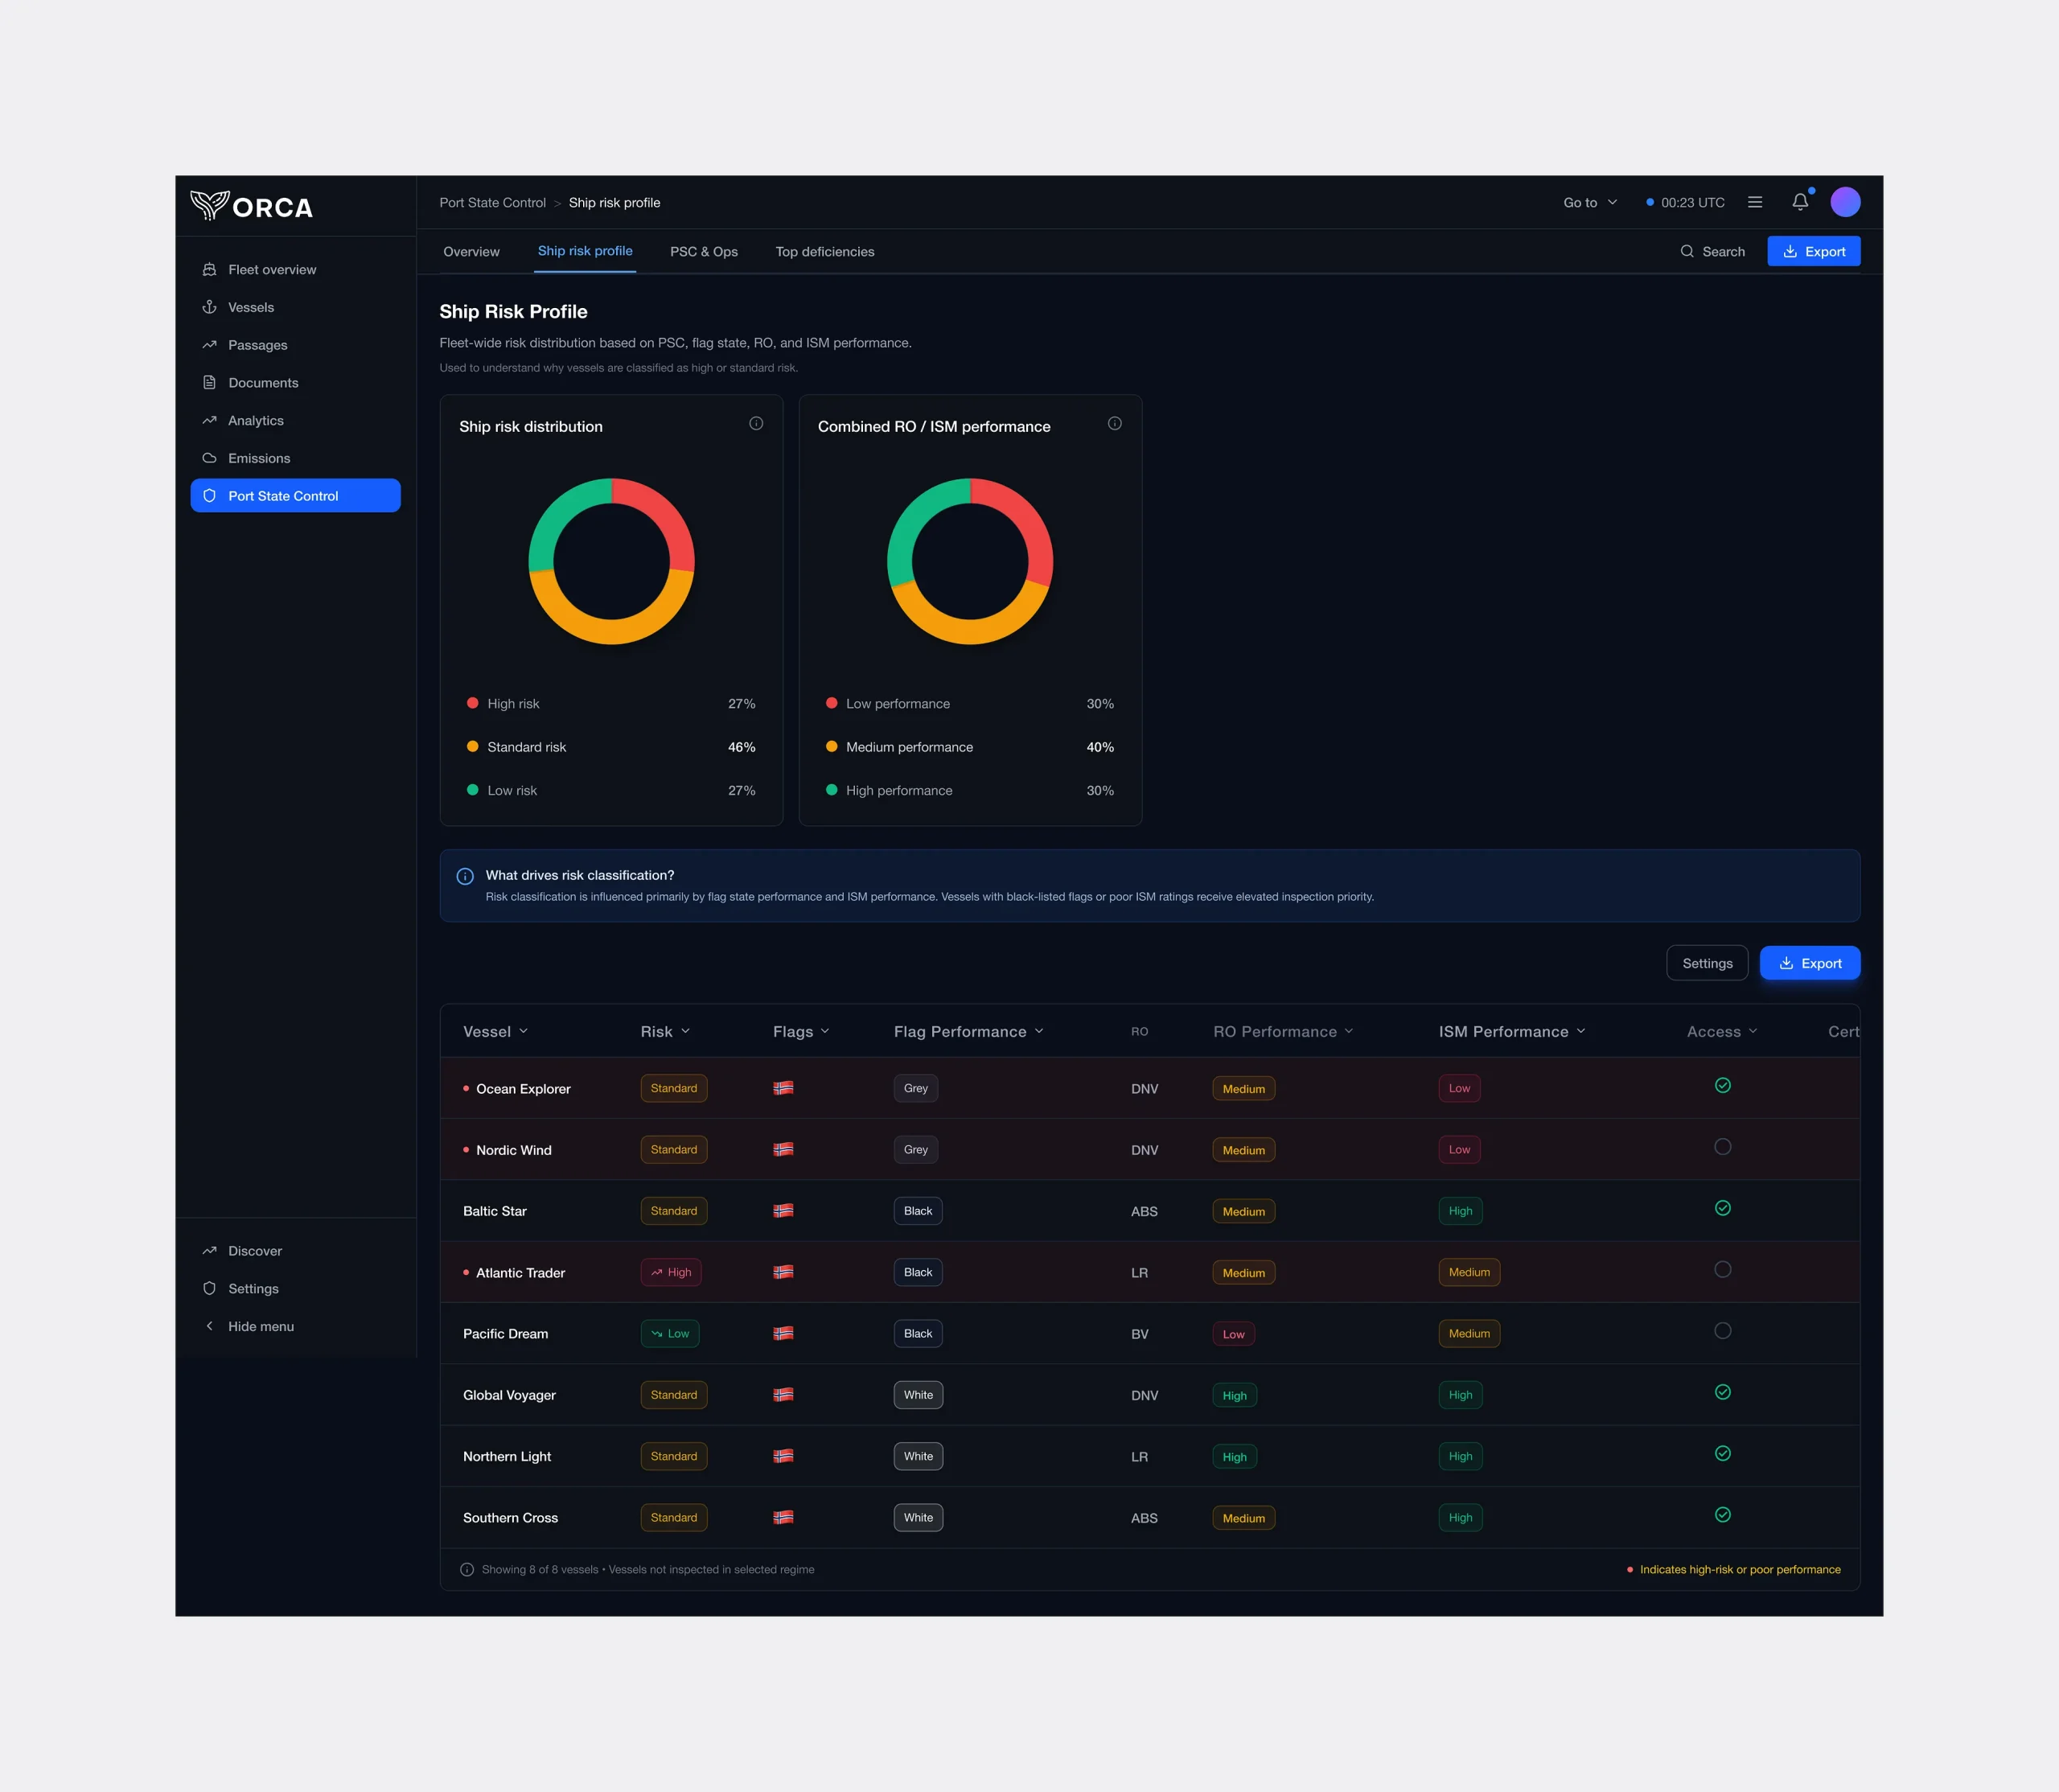This screenshot has height=1792, width=2059.
Task: Toggle access circle for Pacific Dream
Action: click(x=1722, y=1331)
